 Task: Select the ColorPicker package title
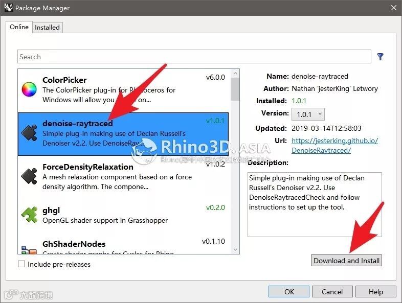click(64, 80)
